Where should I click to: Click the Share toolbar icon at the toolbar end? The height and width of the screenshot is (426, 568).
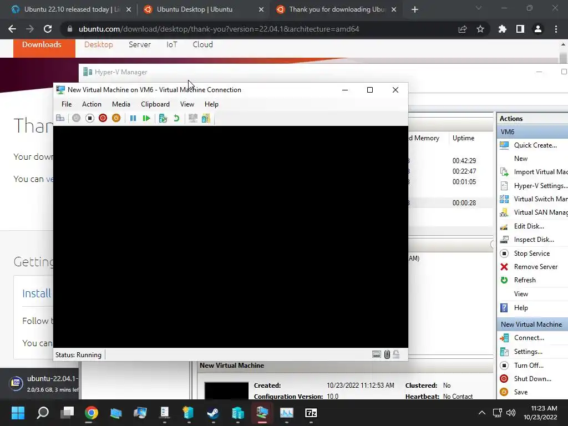(x=206, y=118)
